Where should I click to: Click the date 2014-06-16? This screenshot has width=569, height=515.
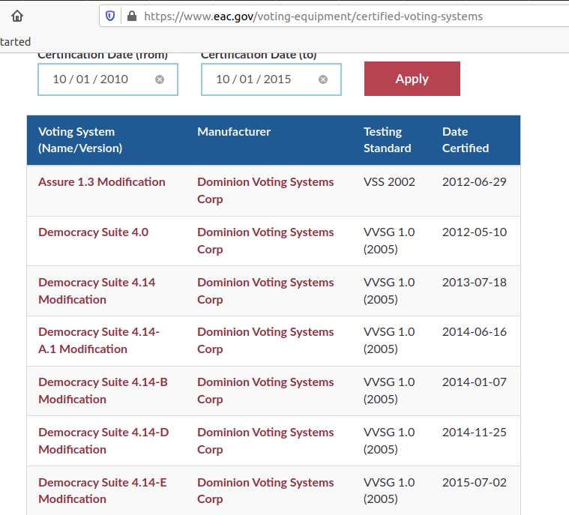pyautogui.click(x=474, y=332)
